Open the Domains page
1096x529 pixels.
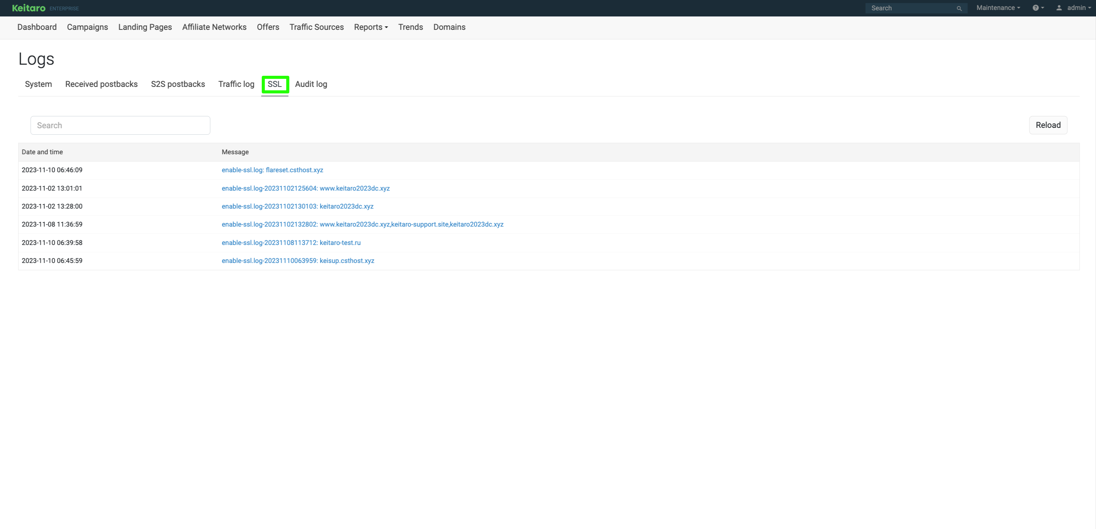(449, 27)
